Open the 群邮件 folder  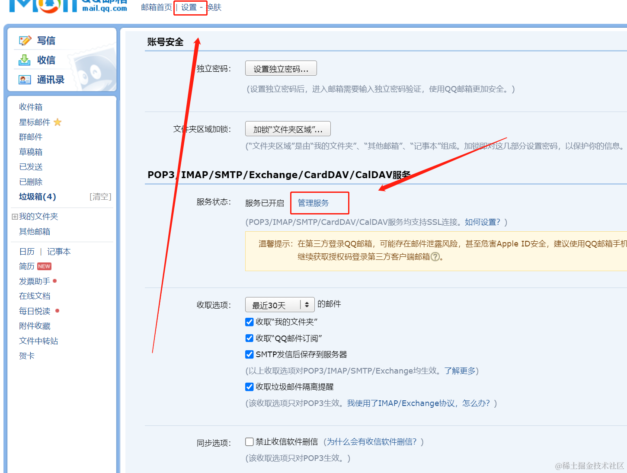click(x=31, y=137)
